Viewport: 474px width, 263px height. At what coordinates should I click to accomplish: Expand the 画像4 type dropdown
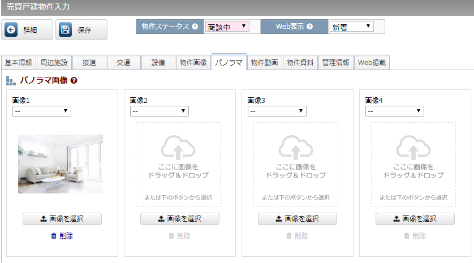[394, 111]
